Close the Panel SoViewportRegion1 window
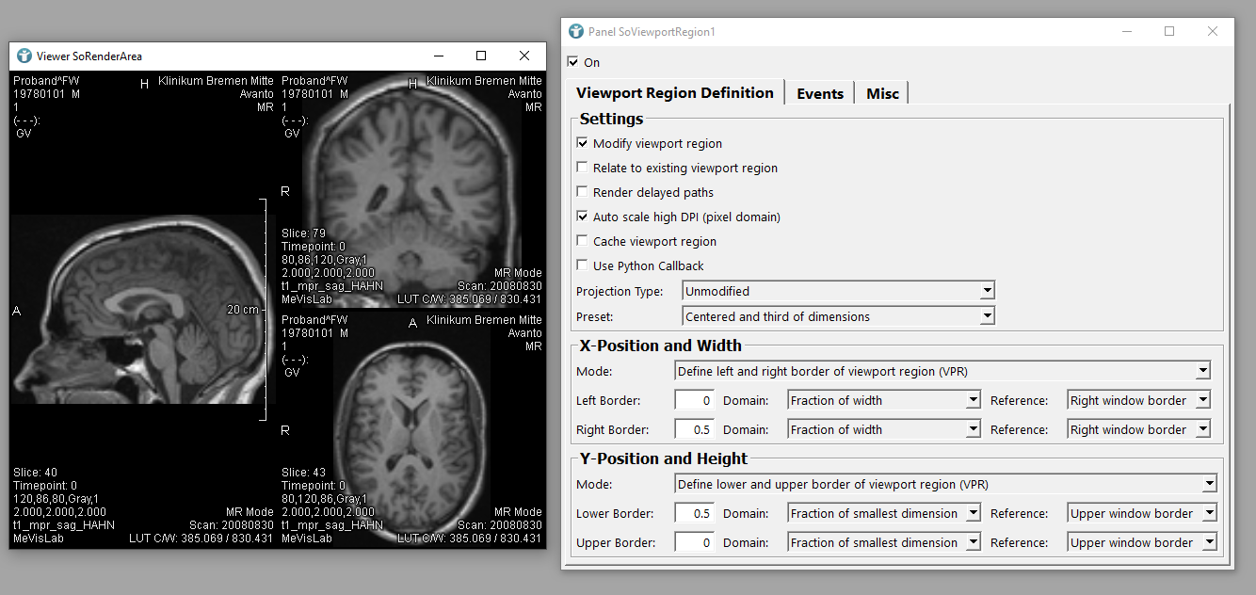 (x=1212, y=31)
